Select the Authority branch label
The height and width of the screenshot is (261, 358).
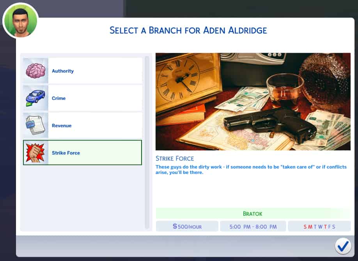tap(63, 71)
